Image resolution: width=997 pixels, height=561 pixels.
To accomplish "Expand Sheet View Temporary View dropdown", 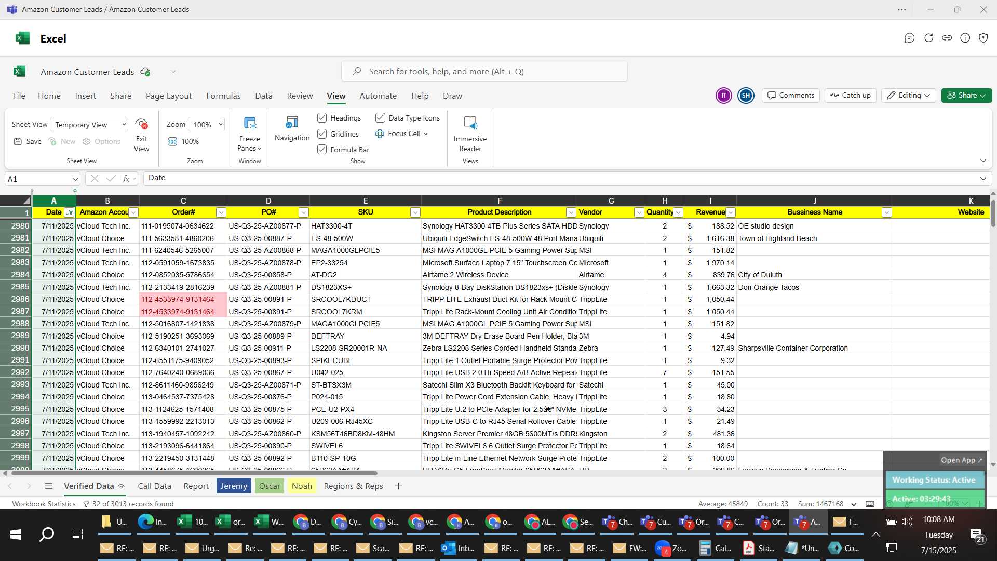I will 89,124.
